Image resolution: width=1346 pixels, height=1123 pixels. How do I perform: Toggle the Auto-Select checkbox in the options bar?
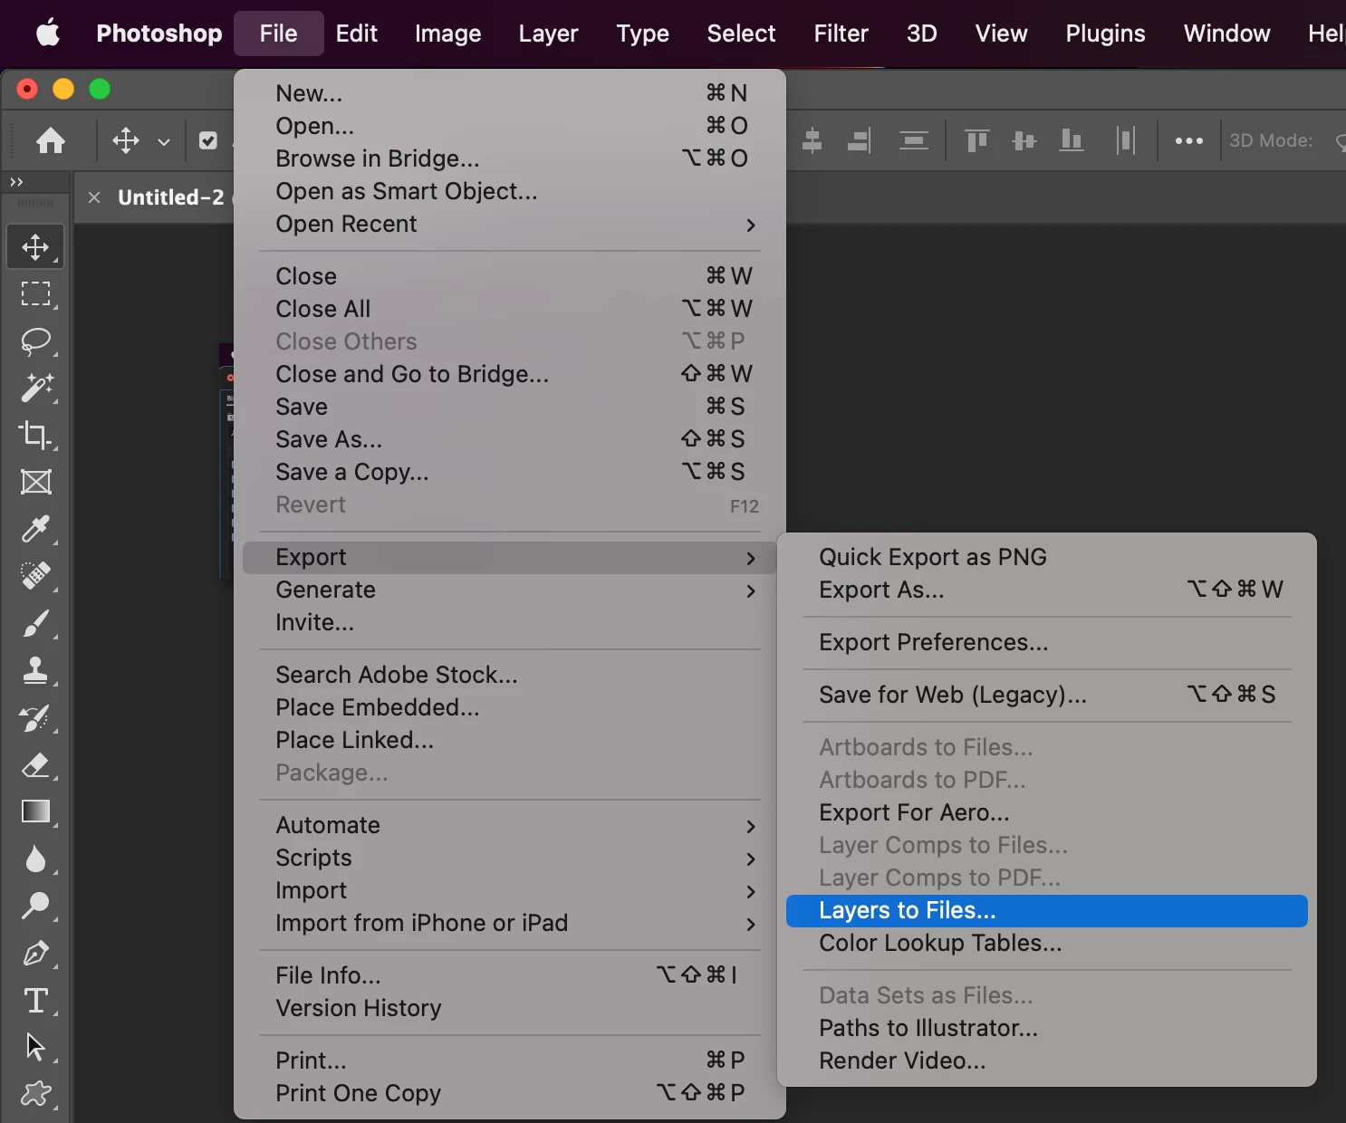point(208,140)
